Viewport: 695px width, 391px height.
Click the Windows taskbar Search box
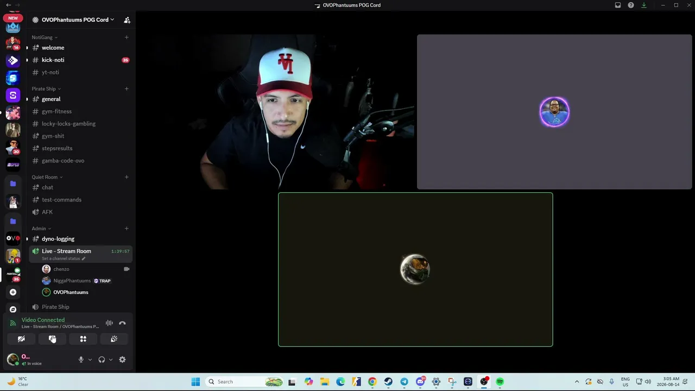point(245,382)
